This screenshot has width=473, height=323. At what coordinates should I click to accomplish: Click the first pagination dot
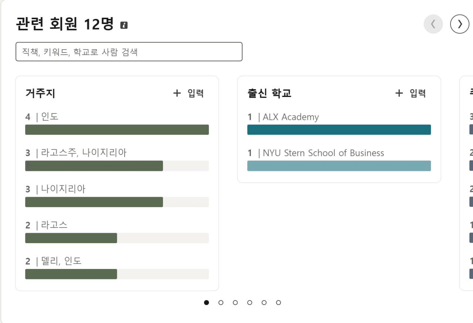click(207, 303)
